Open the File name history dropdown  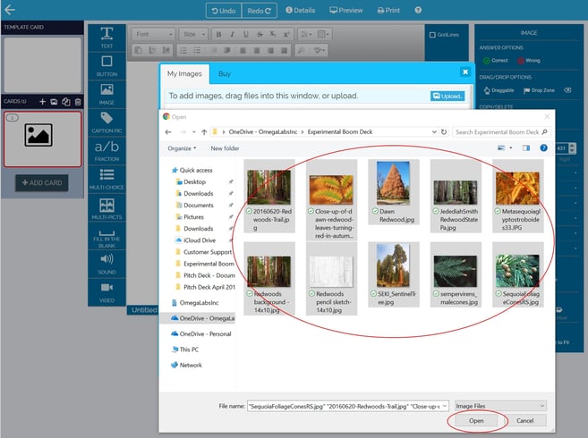[445, 406]
